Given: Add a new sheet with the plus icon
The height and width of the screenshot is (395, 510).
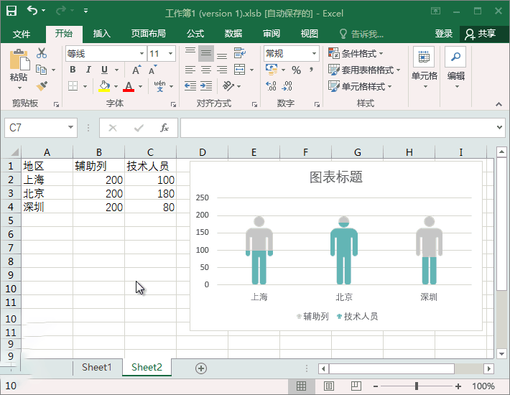Looking at the screenshot, I should tap(201, 368).
